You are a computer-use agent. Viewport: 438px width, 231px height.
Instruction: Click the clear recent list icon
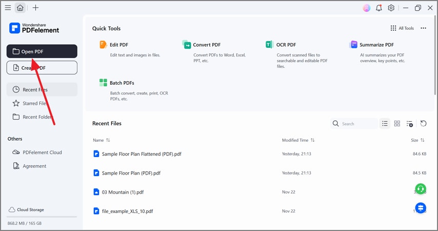(x=409, y=124)
